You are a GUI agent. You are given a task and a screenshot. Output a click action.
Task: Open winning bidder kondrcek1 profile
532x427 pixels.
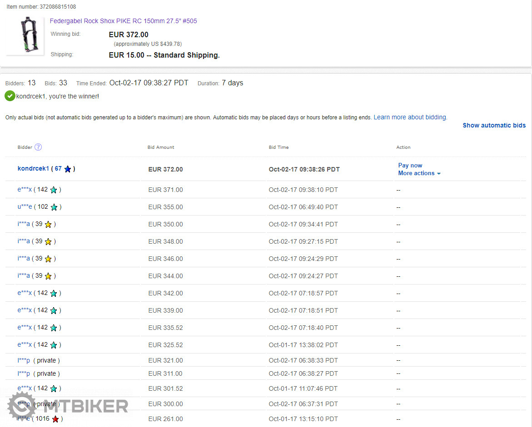coord(33,169)
